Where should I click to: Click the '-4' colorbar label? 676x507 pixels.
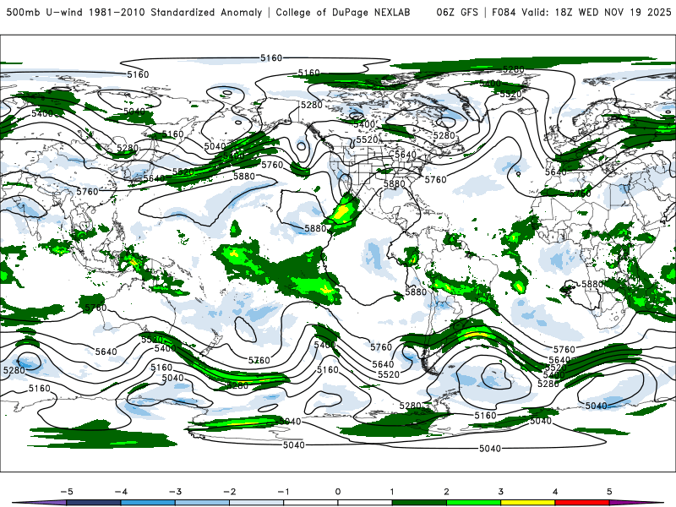[x=121, y=492]
